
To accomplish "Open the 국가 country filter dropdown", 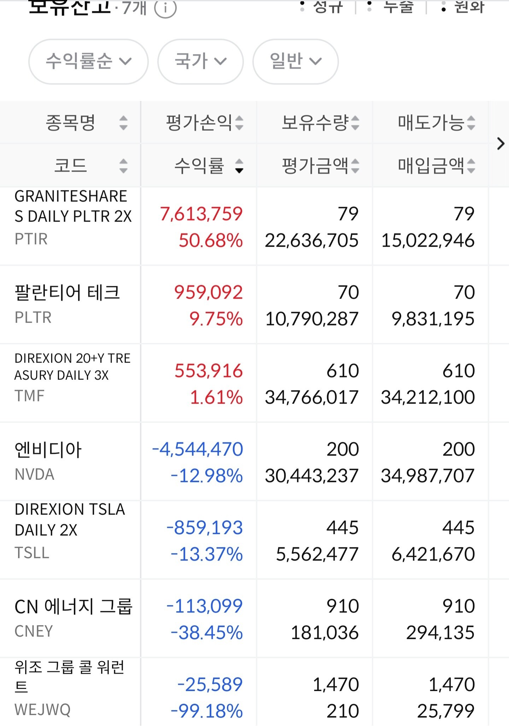I will tap(200, 62).
